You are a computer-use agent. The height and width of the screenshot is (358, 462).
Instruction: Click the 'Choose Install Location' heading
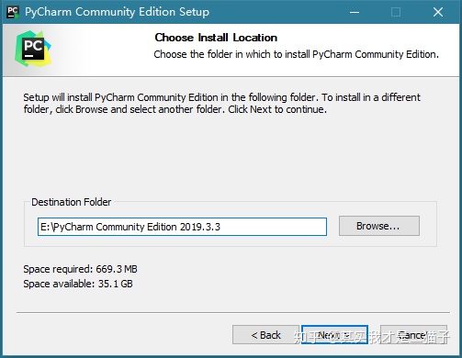click(x=216, y=38)
